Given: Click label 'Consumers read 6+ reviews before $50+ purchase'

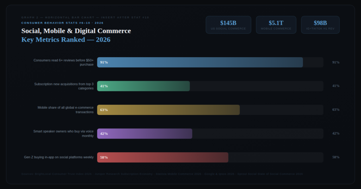Looking at the screenshot, I should (63, 62).
